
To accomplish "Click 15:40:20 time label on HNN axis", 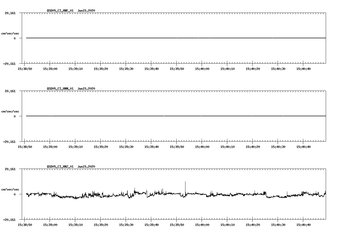I will click(253, 147).
